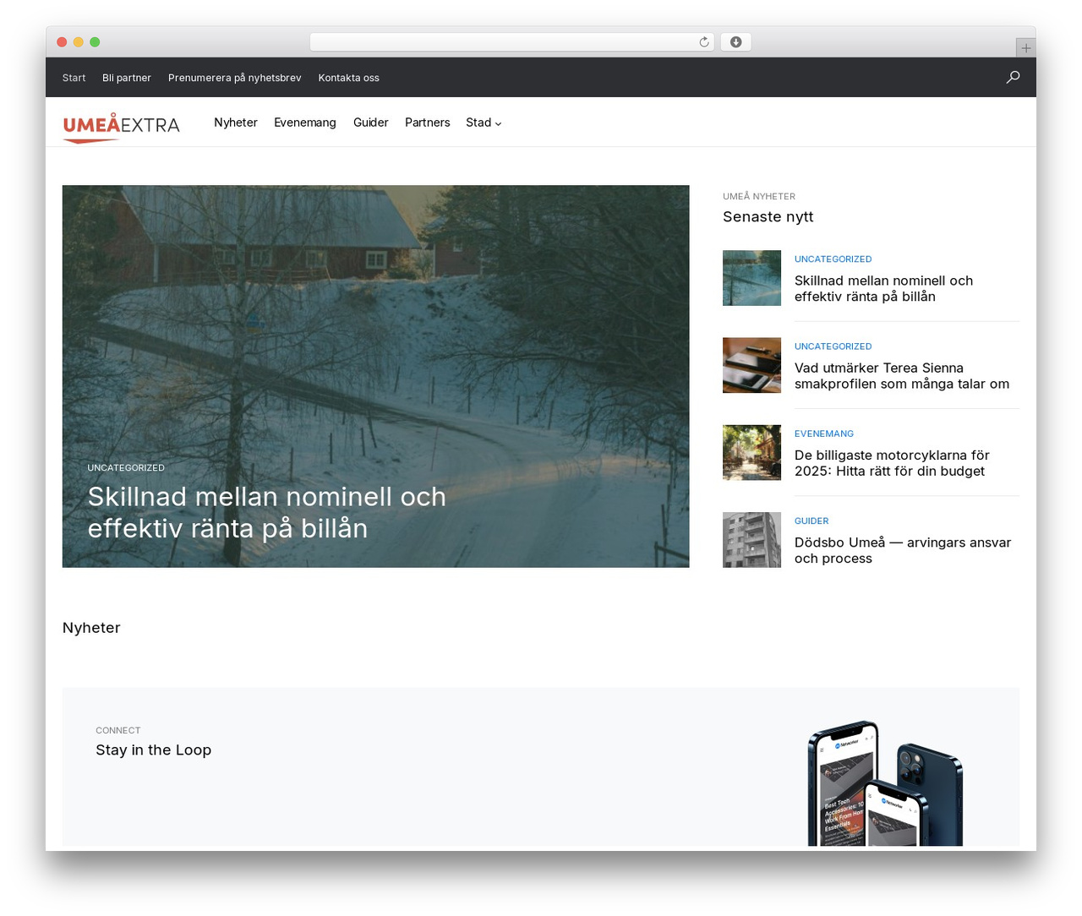Click Uncategorized label on hero image

[126, 467]
